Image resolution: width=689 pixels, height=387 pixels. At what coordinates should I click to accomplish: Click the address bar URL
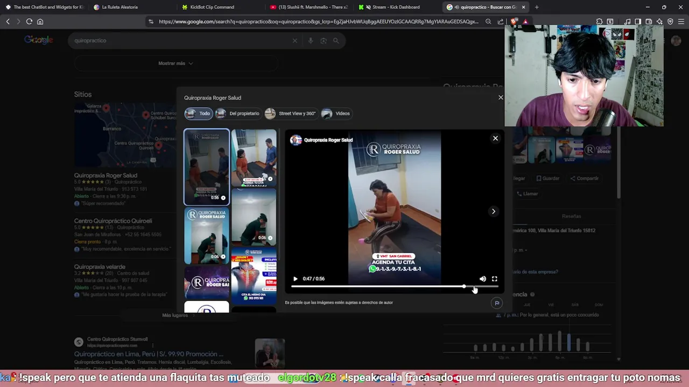click(318, 21)
